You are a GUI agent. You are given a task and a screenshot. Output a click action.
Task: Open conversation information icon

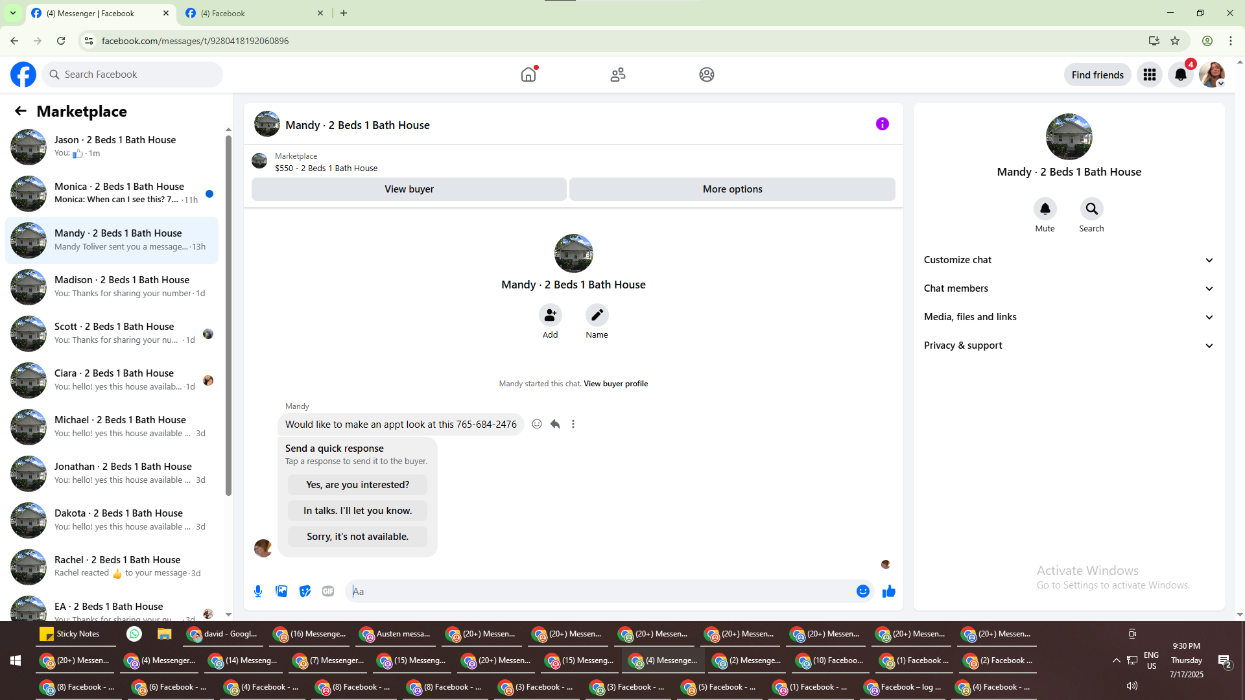(883, 124)
